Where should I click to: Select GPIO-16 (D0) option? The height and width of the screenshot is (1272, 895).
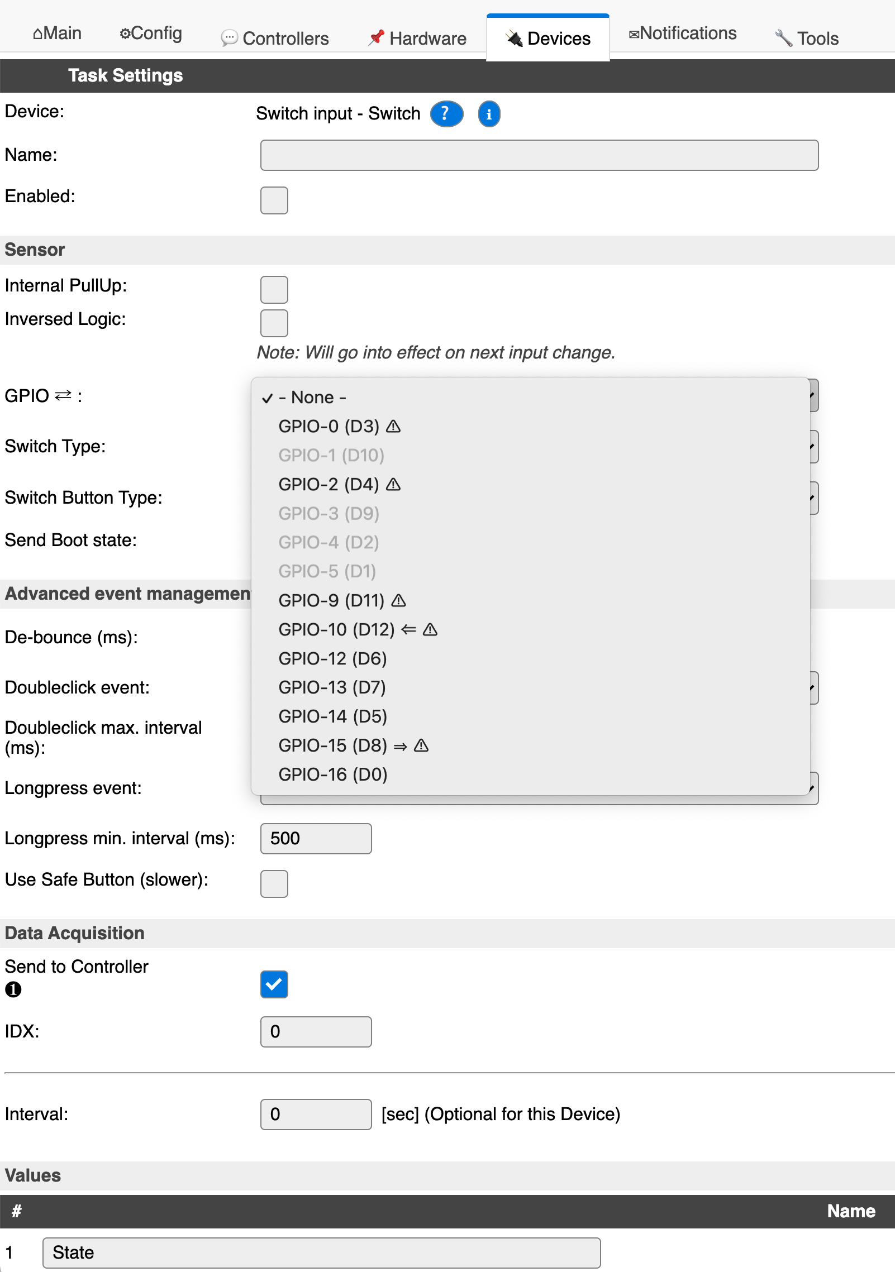[531, 775]
